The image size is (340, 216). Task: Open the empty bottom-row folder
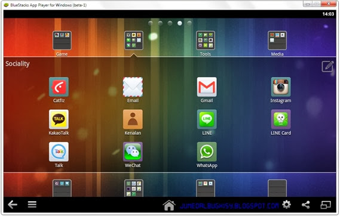277,188
